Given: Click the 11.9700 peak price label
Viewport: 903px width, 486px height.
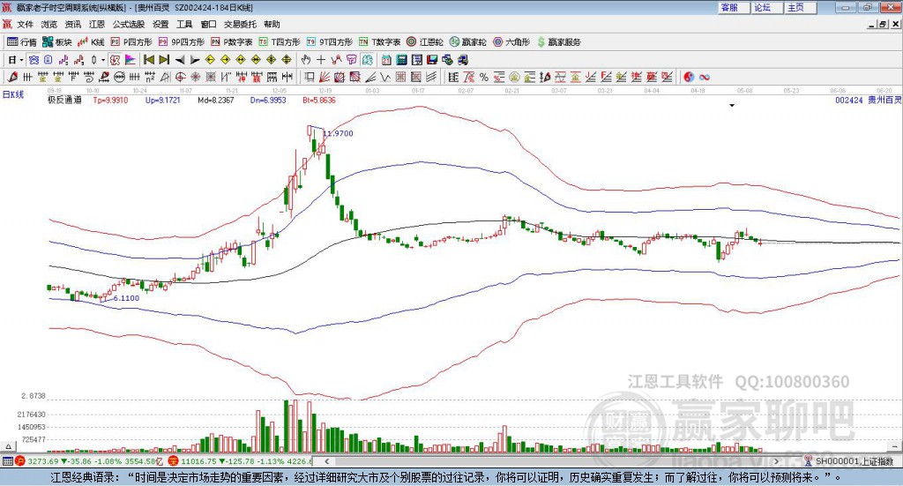Looking at the screenshot, I should tap(338, 133).
